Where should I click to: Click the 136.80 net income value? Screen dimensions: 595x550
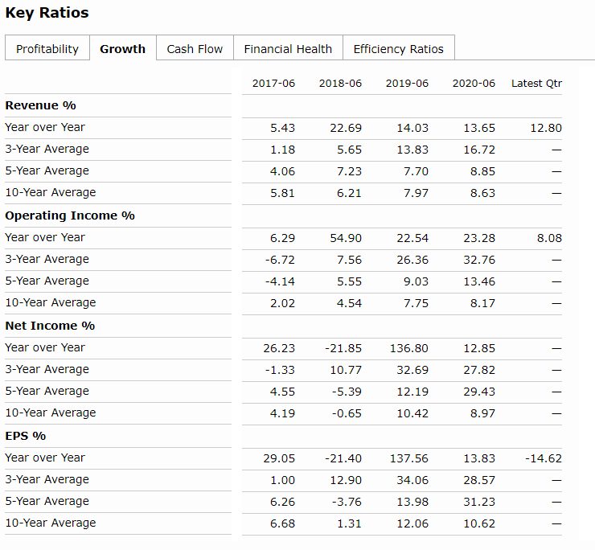click(409, 348)
